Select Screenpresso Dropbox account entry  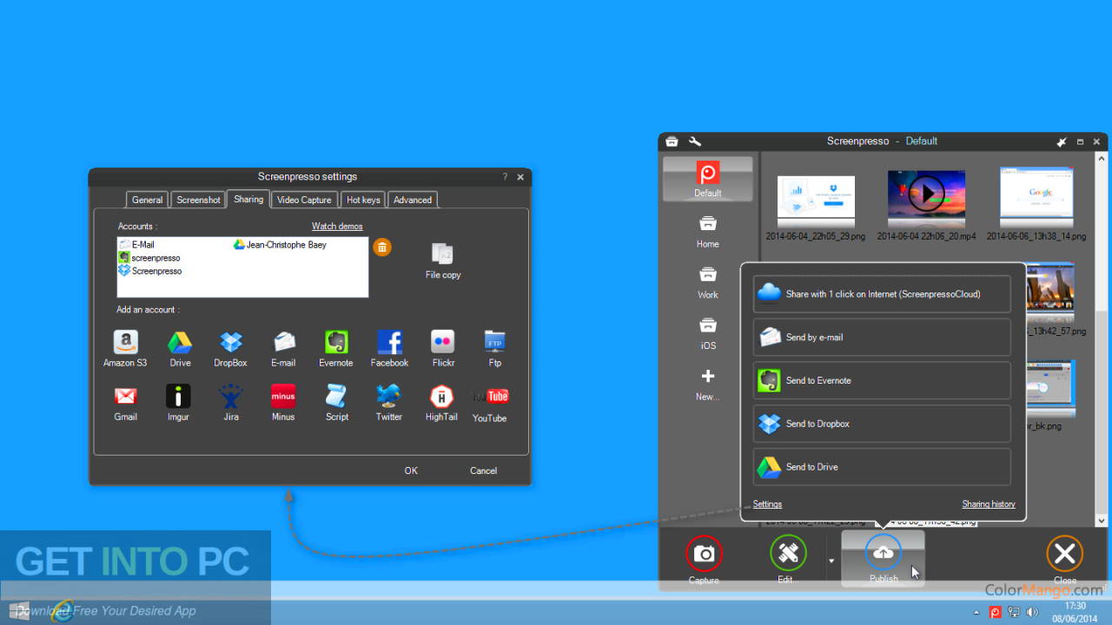coord(150,271)
